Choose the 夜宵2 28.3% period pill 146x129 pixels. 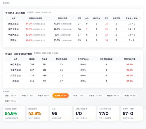click(11, 101)
